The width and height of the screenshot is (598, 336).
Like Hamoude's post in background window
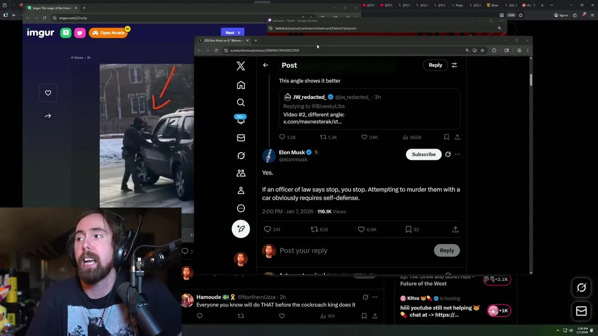[282, 316]
